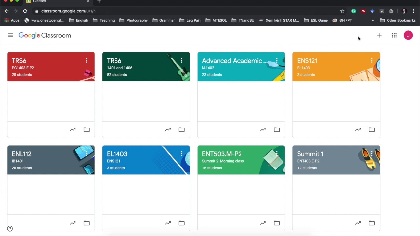Open gradebook icon on ENS121 card
Image resolution: width=420 pixels, height=236 pixels.
(x=358, y=130)
